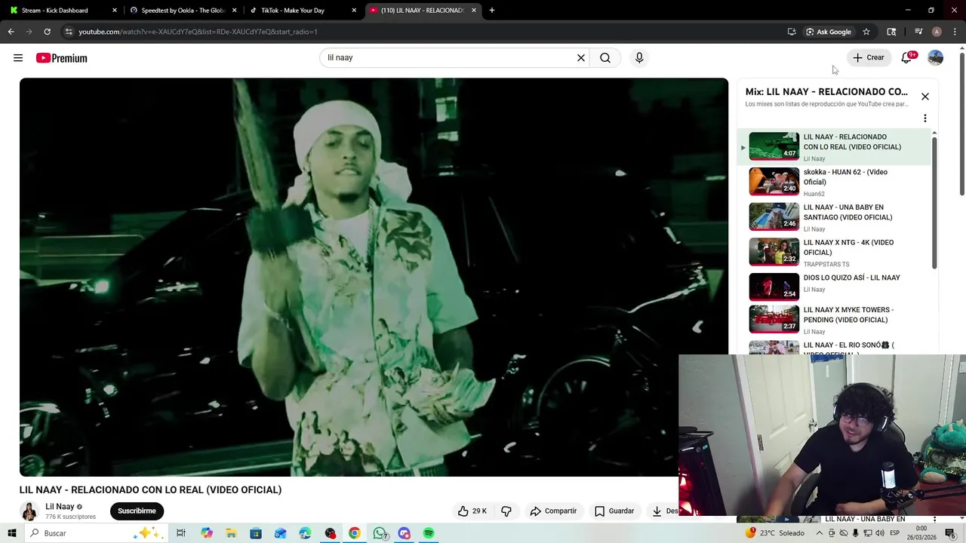Image resolution: width=966 pixels, height=543 pixels.
Task: Click the video title text
Action: pyautogui.click(x=150, y=490)
